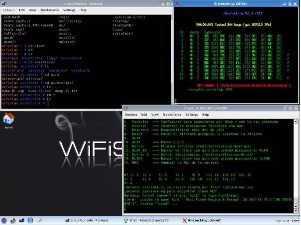Minimize the Airoscript Shell window
The width and height of the screenshot is (301, 225).
285,108
